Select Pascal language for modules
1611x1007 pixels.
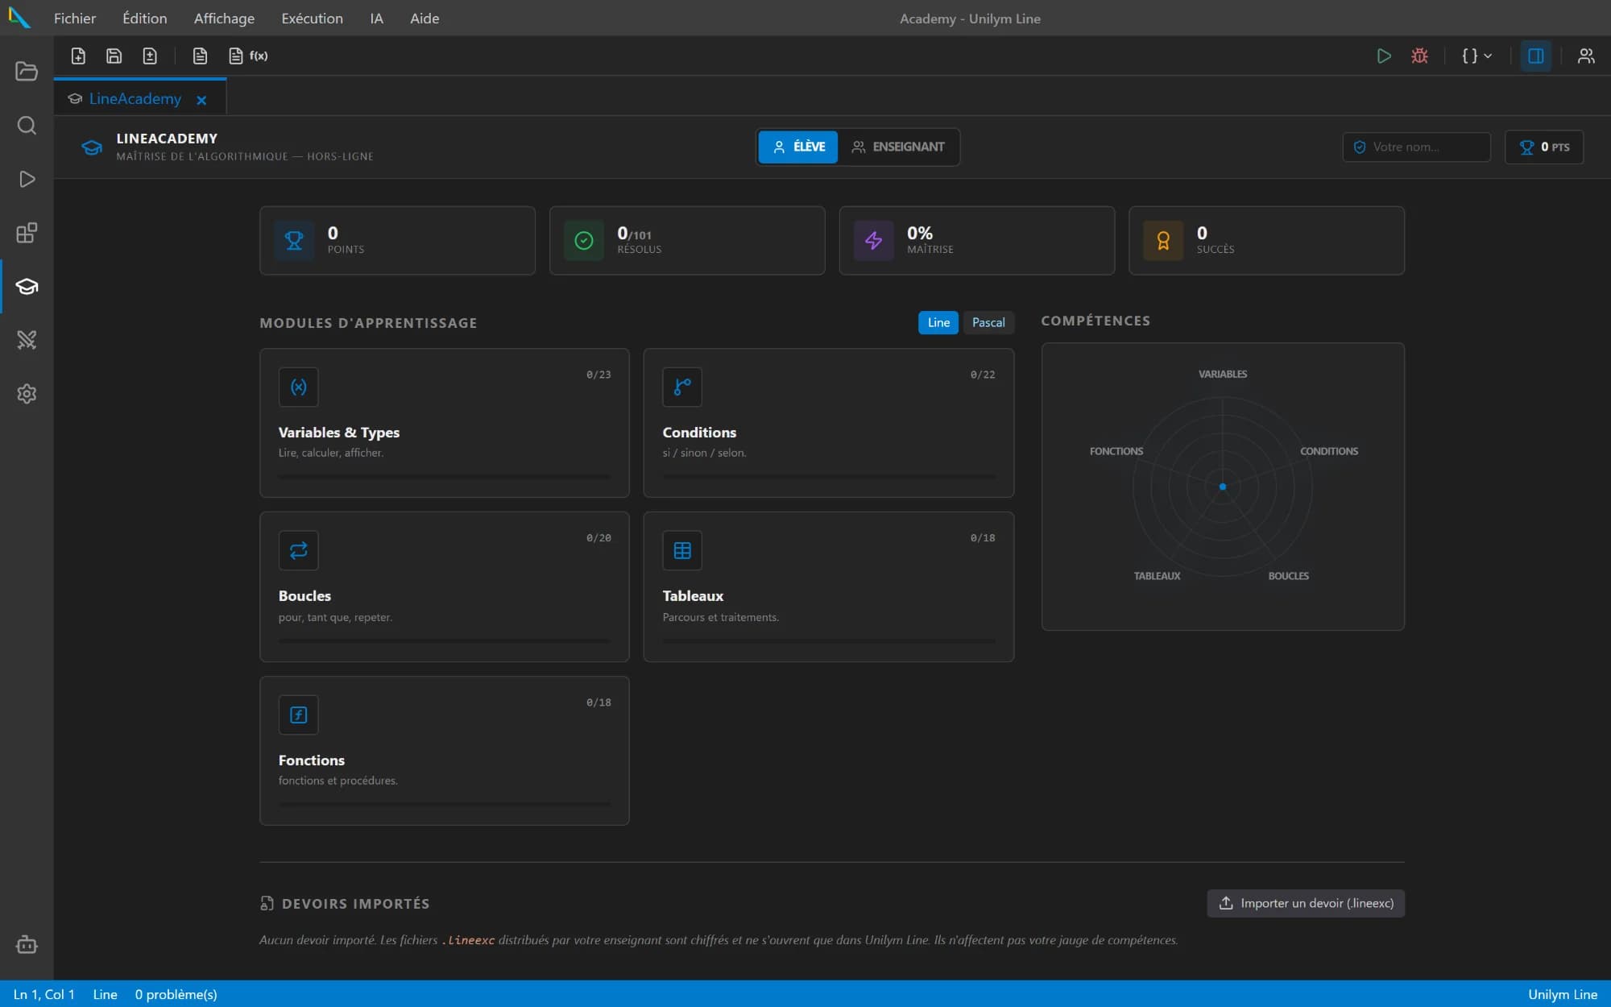[x=988, y=322]
